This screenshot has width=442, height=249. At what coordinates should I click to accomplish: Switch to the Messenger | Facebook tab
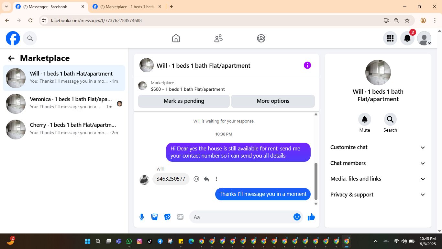point(50,6)
